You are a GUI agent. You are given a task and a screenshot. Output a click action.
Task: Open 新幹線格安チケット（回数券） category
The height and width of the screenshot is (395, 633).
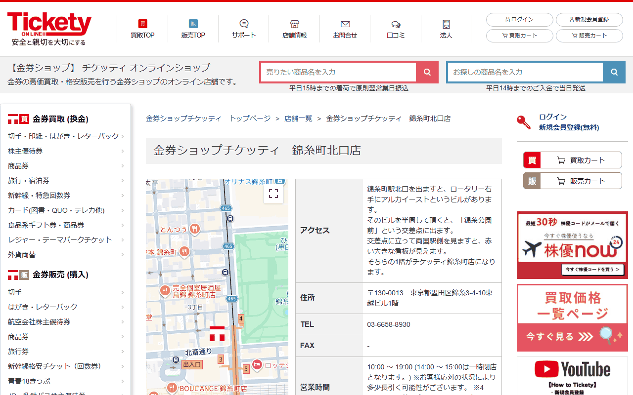click(x=66, y=366)
